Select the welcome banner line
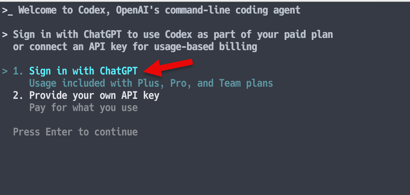410x195 pixels. tap(152, 10)
